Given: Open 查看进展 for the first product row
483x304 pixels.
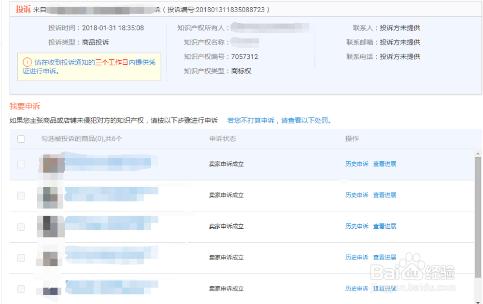Looking at the screenshot, I should coord(385,164).
